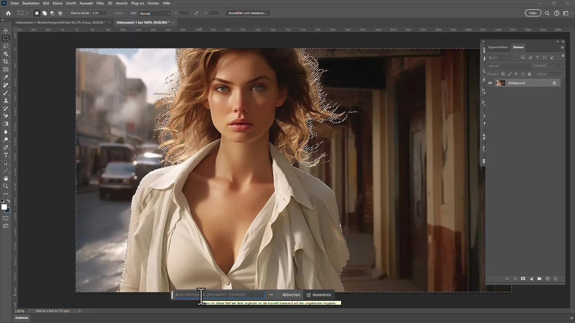Screen dimensions: 575x323
Task: Toggle pixel layer filter in Layers panel
Action: (x=523, y=57)
